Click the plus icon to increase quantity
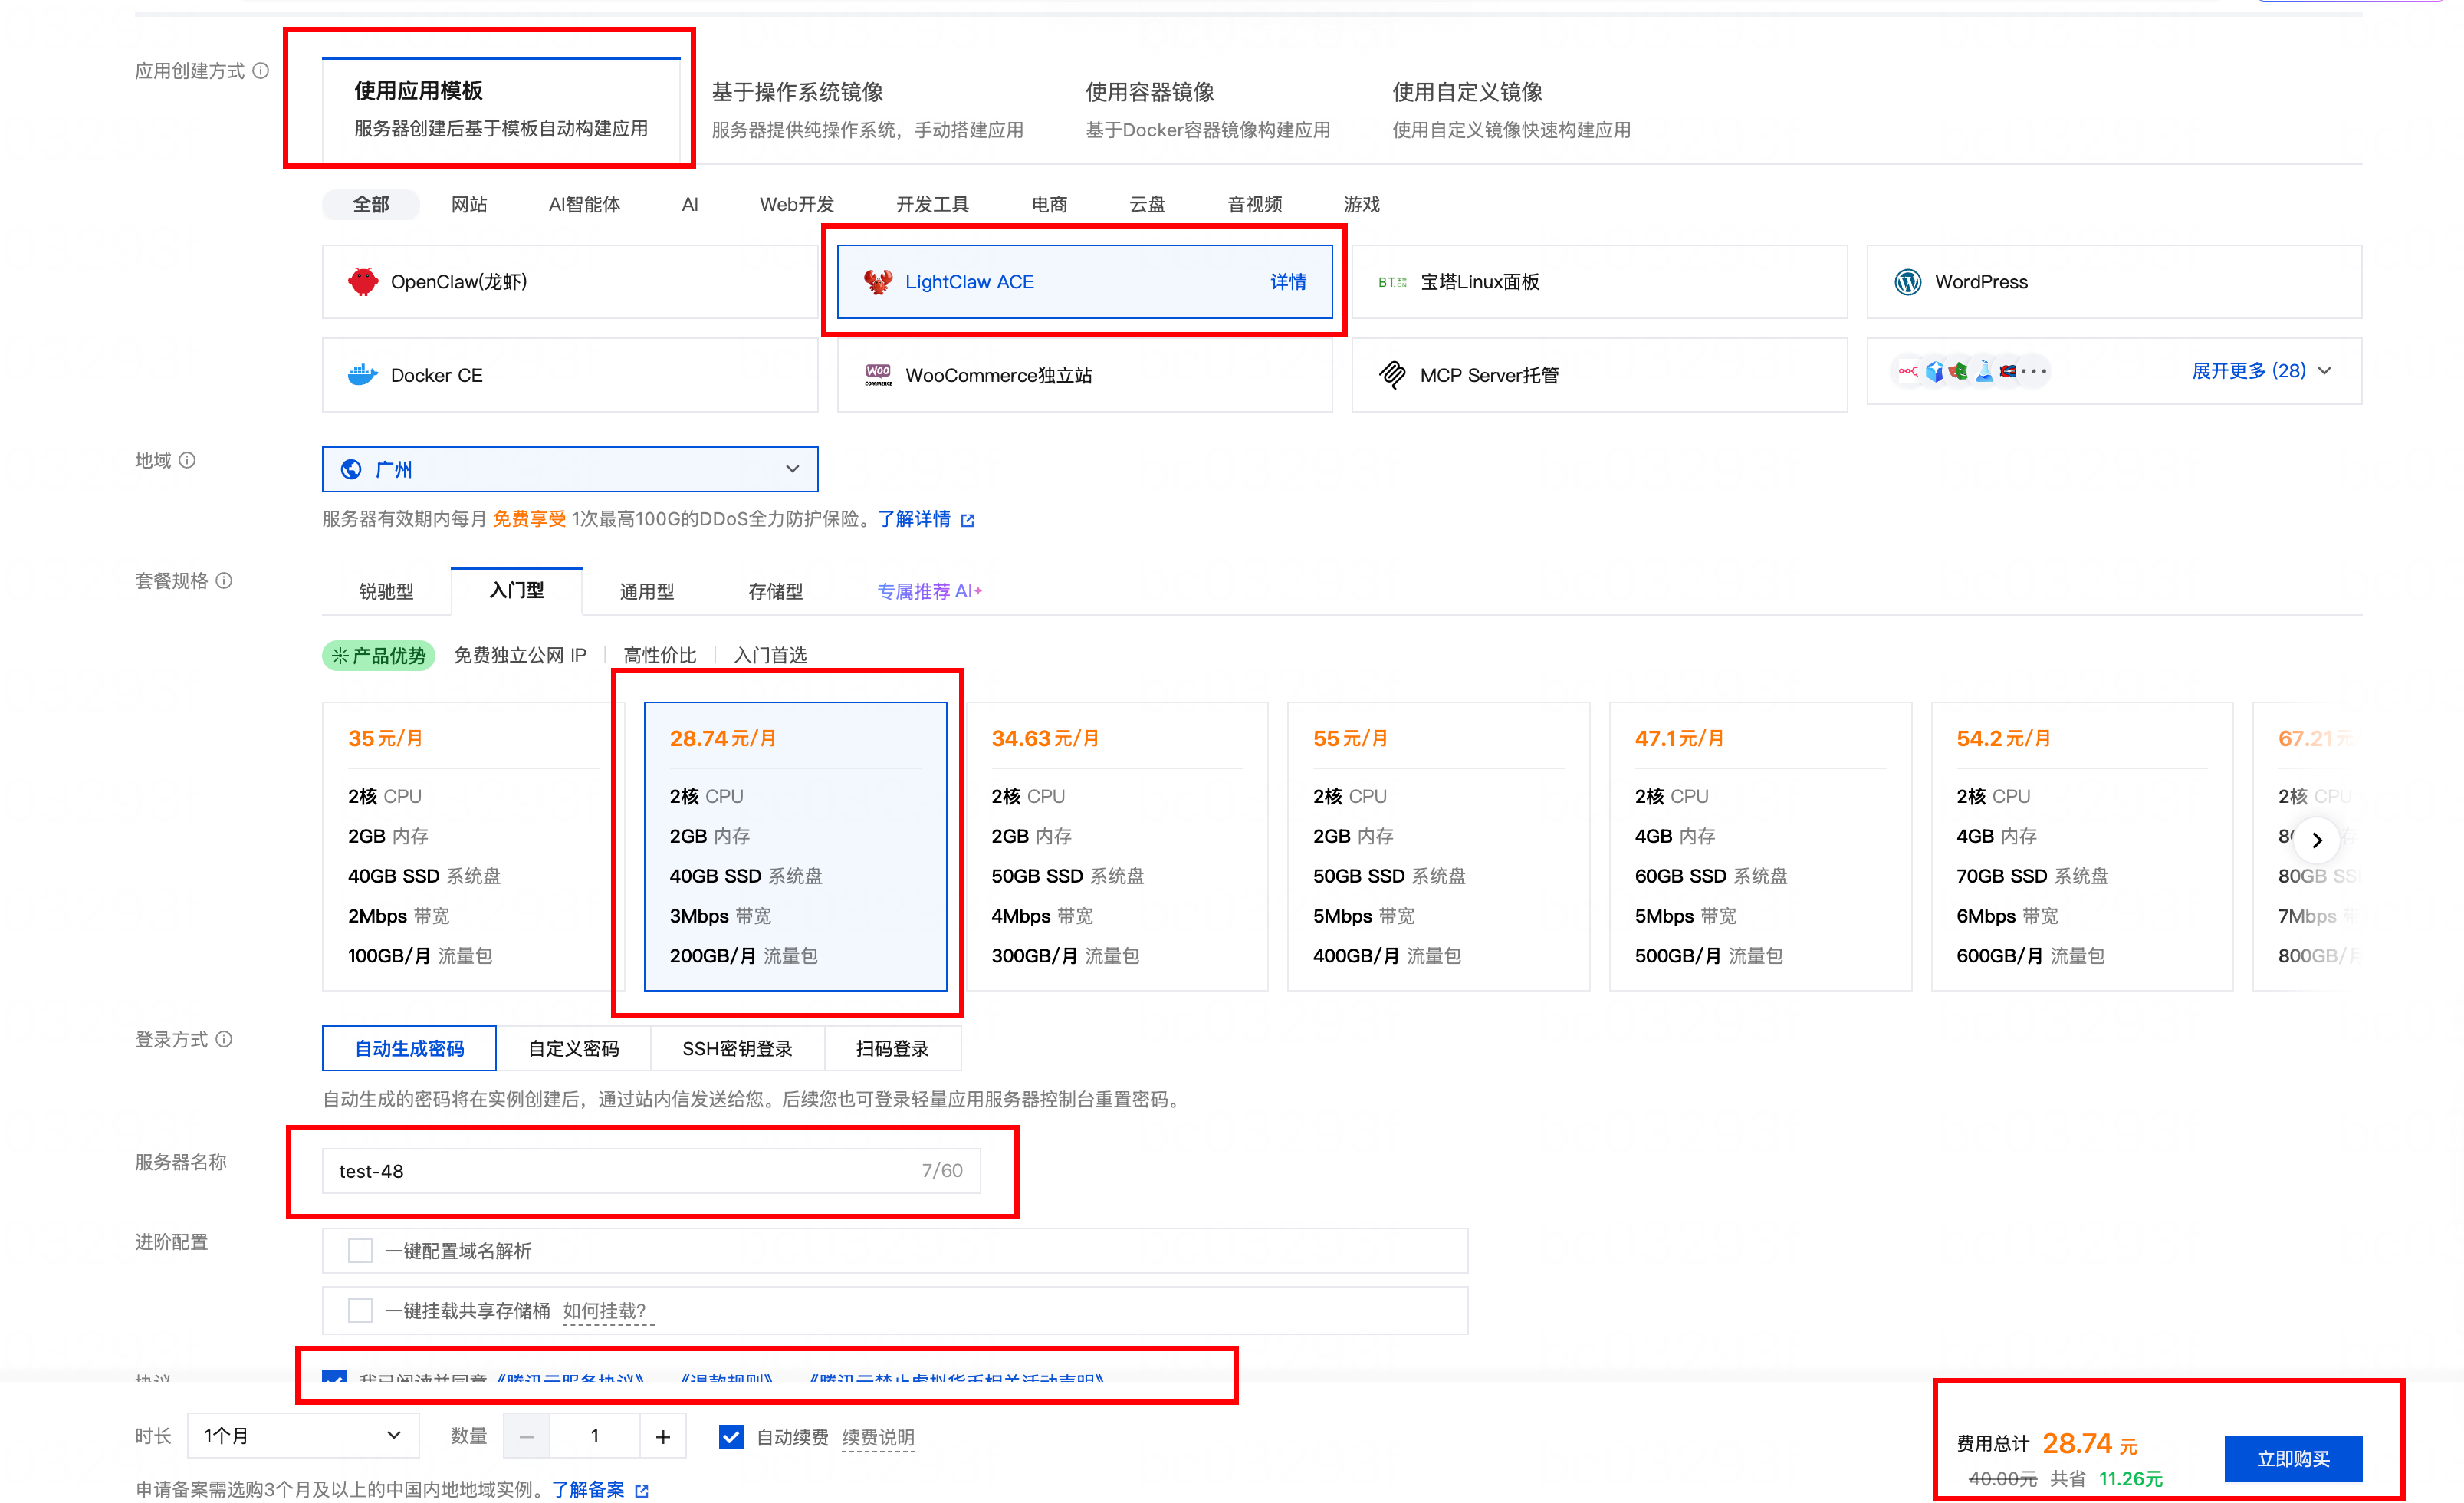Screen dimensions: 2464x1503 click(x=662, y=1436)
